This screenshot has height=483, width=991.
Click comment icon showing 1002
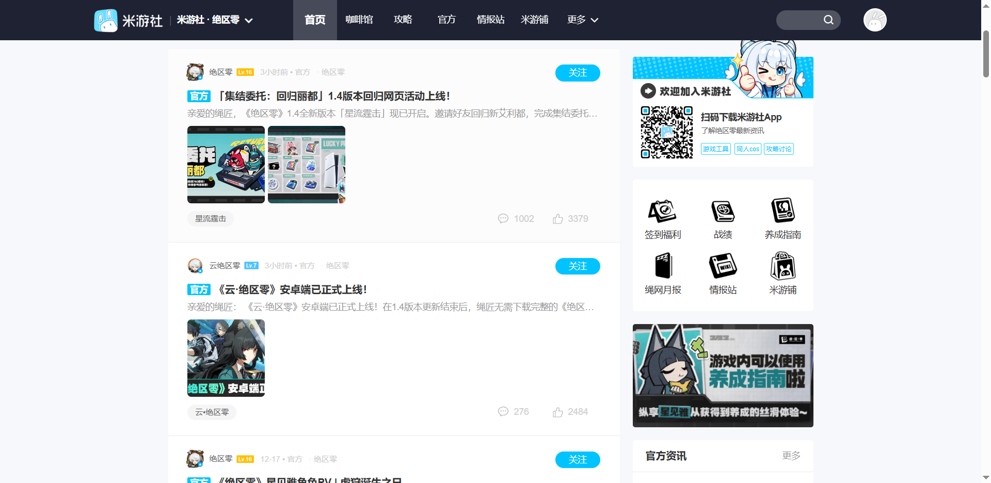[x=503, y=219]
